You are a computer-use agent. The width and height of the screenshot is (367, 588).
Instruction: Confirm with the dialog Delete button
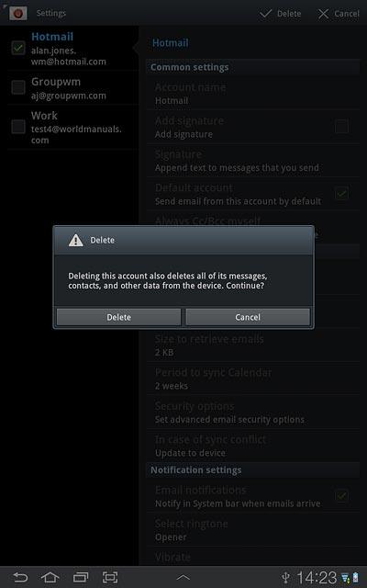118,317
